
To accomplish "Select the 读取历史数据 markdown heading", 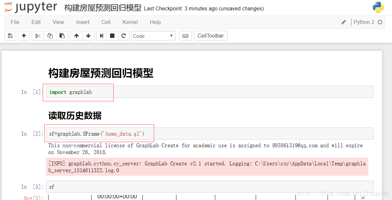I will pos(75,116).
